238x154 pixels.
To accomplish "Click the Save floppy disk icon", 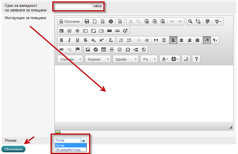I will pyautogui.click(x=87, y=21).
